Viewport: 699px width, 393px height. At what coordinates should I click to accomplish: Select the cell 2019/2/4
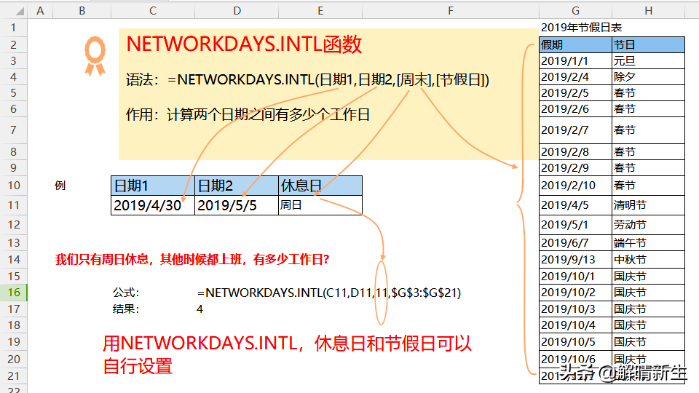(x=575, y=76)
